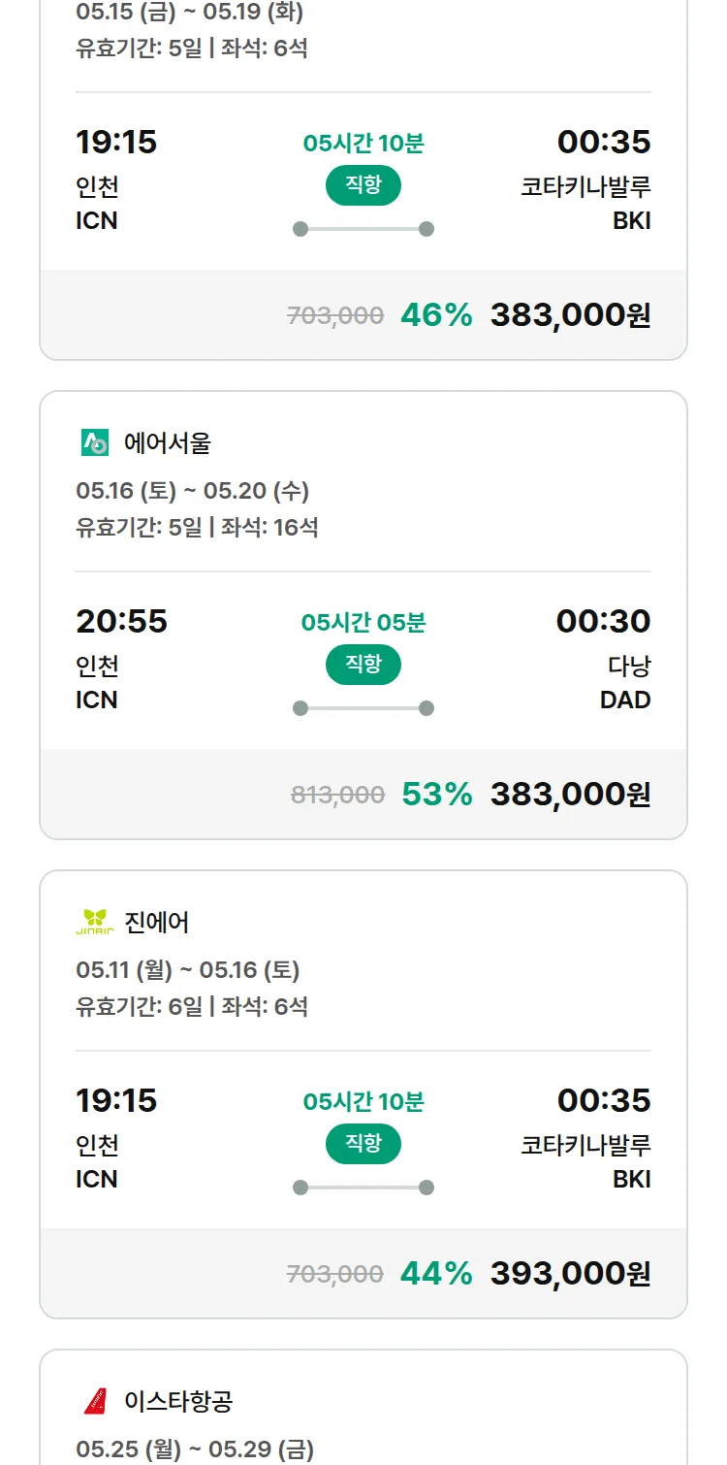Select the 05.16 (토) ~ 05.20 (수) date range

point(192,491)
